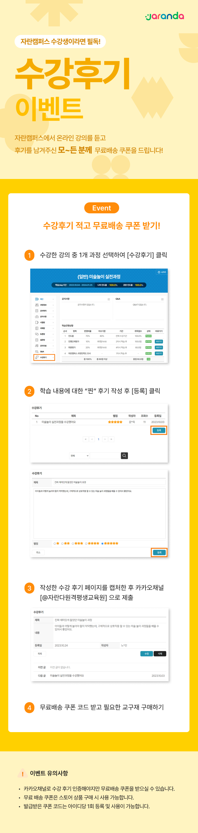
Task: Click 등록 to submit the review form
Action: (x=159, y=552)
